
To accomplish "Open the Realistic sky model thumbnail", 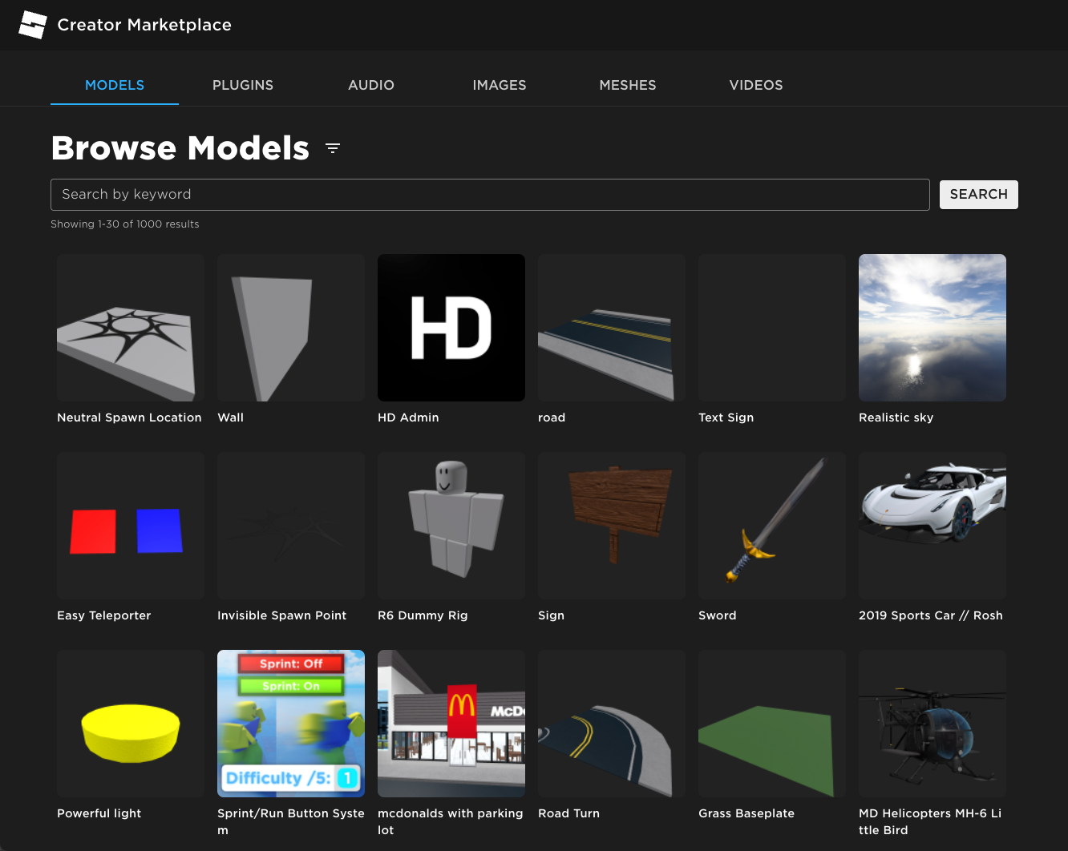I will 932,327.
